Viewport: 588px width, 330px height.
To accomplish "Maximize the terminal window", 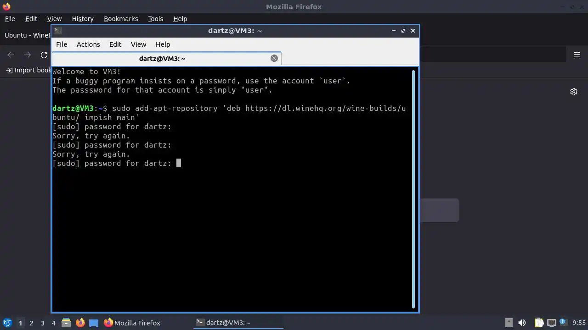I will click(x=403, y=31).
